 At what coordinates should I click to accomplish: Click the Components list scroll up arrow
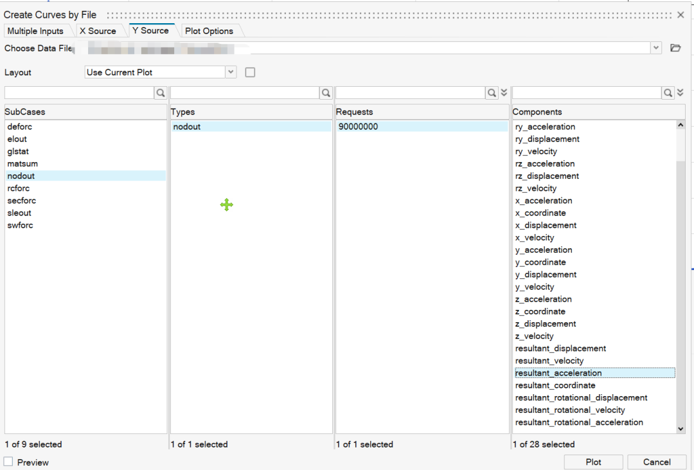tap(681, 125)
